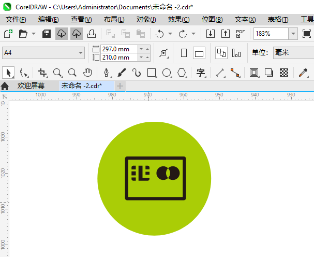314x257 pixels.
Task: Publish to PDF
Action: click(x=241, y=34)
